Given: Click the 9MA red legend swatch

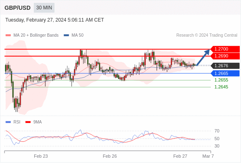Looking at the screenshot, I should coord(28,122).
